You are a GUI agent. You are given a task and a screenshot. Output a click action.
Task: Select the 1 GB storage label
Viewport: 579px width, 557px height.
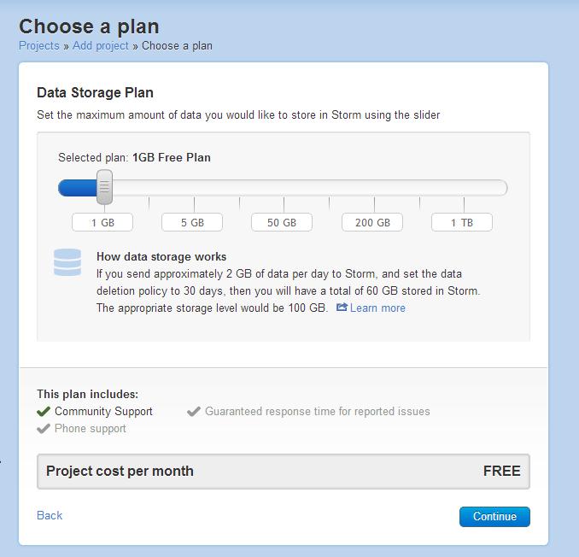point(103,222)
